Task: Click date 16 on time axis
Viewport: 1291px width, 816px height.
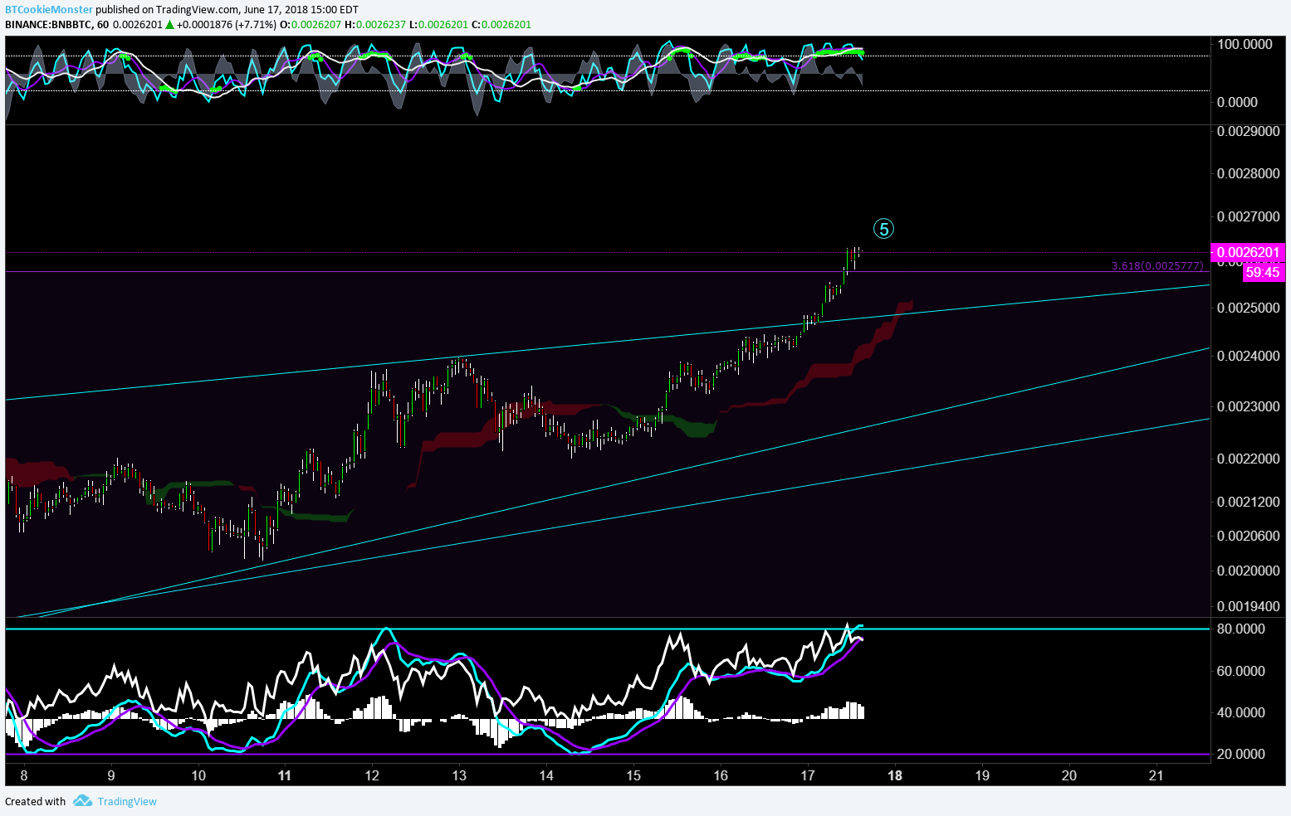Action: coord(721,775)
